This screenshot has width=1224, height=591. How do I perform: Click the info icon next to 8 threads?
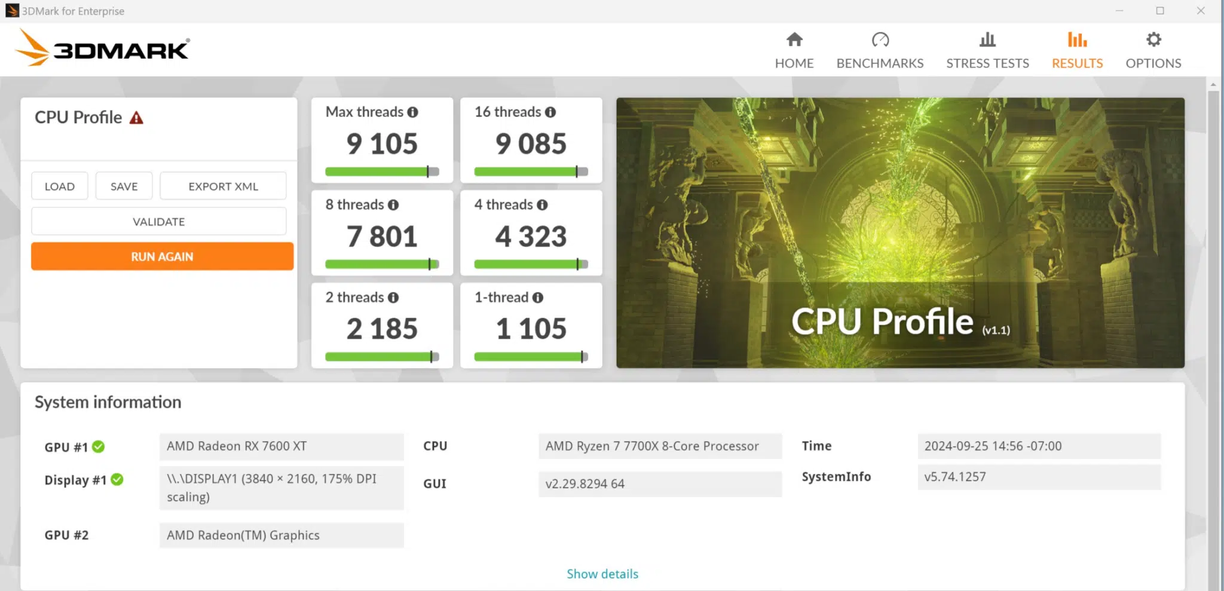click(x=393, y=205)
